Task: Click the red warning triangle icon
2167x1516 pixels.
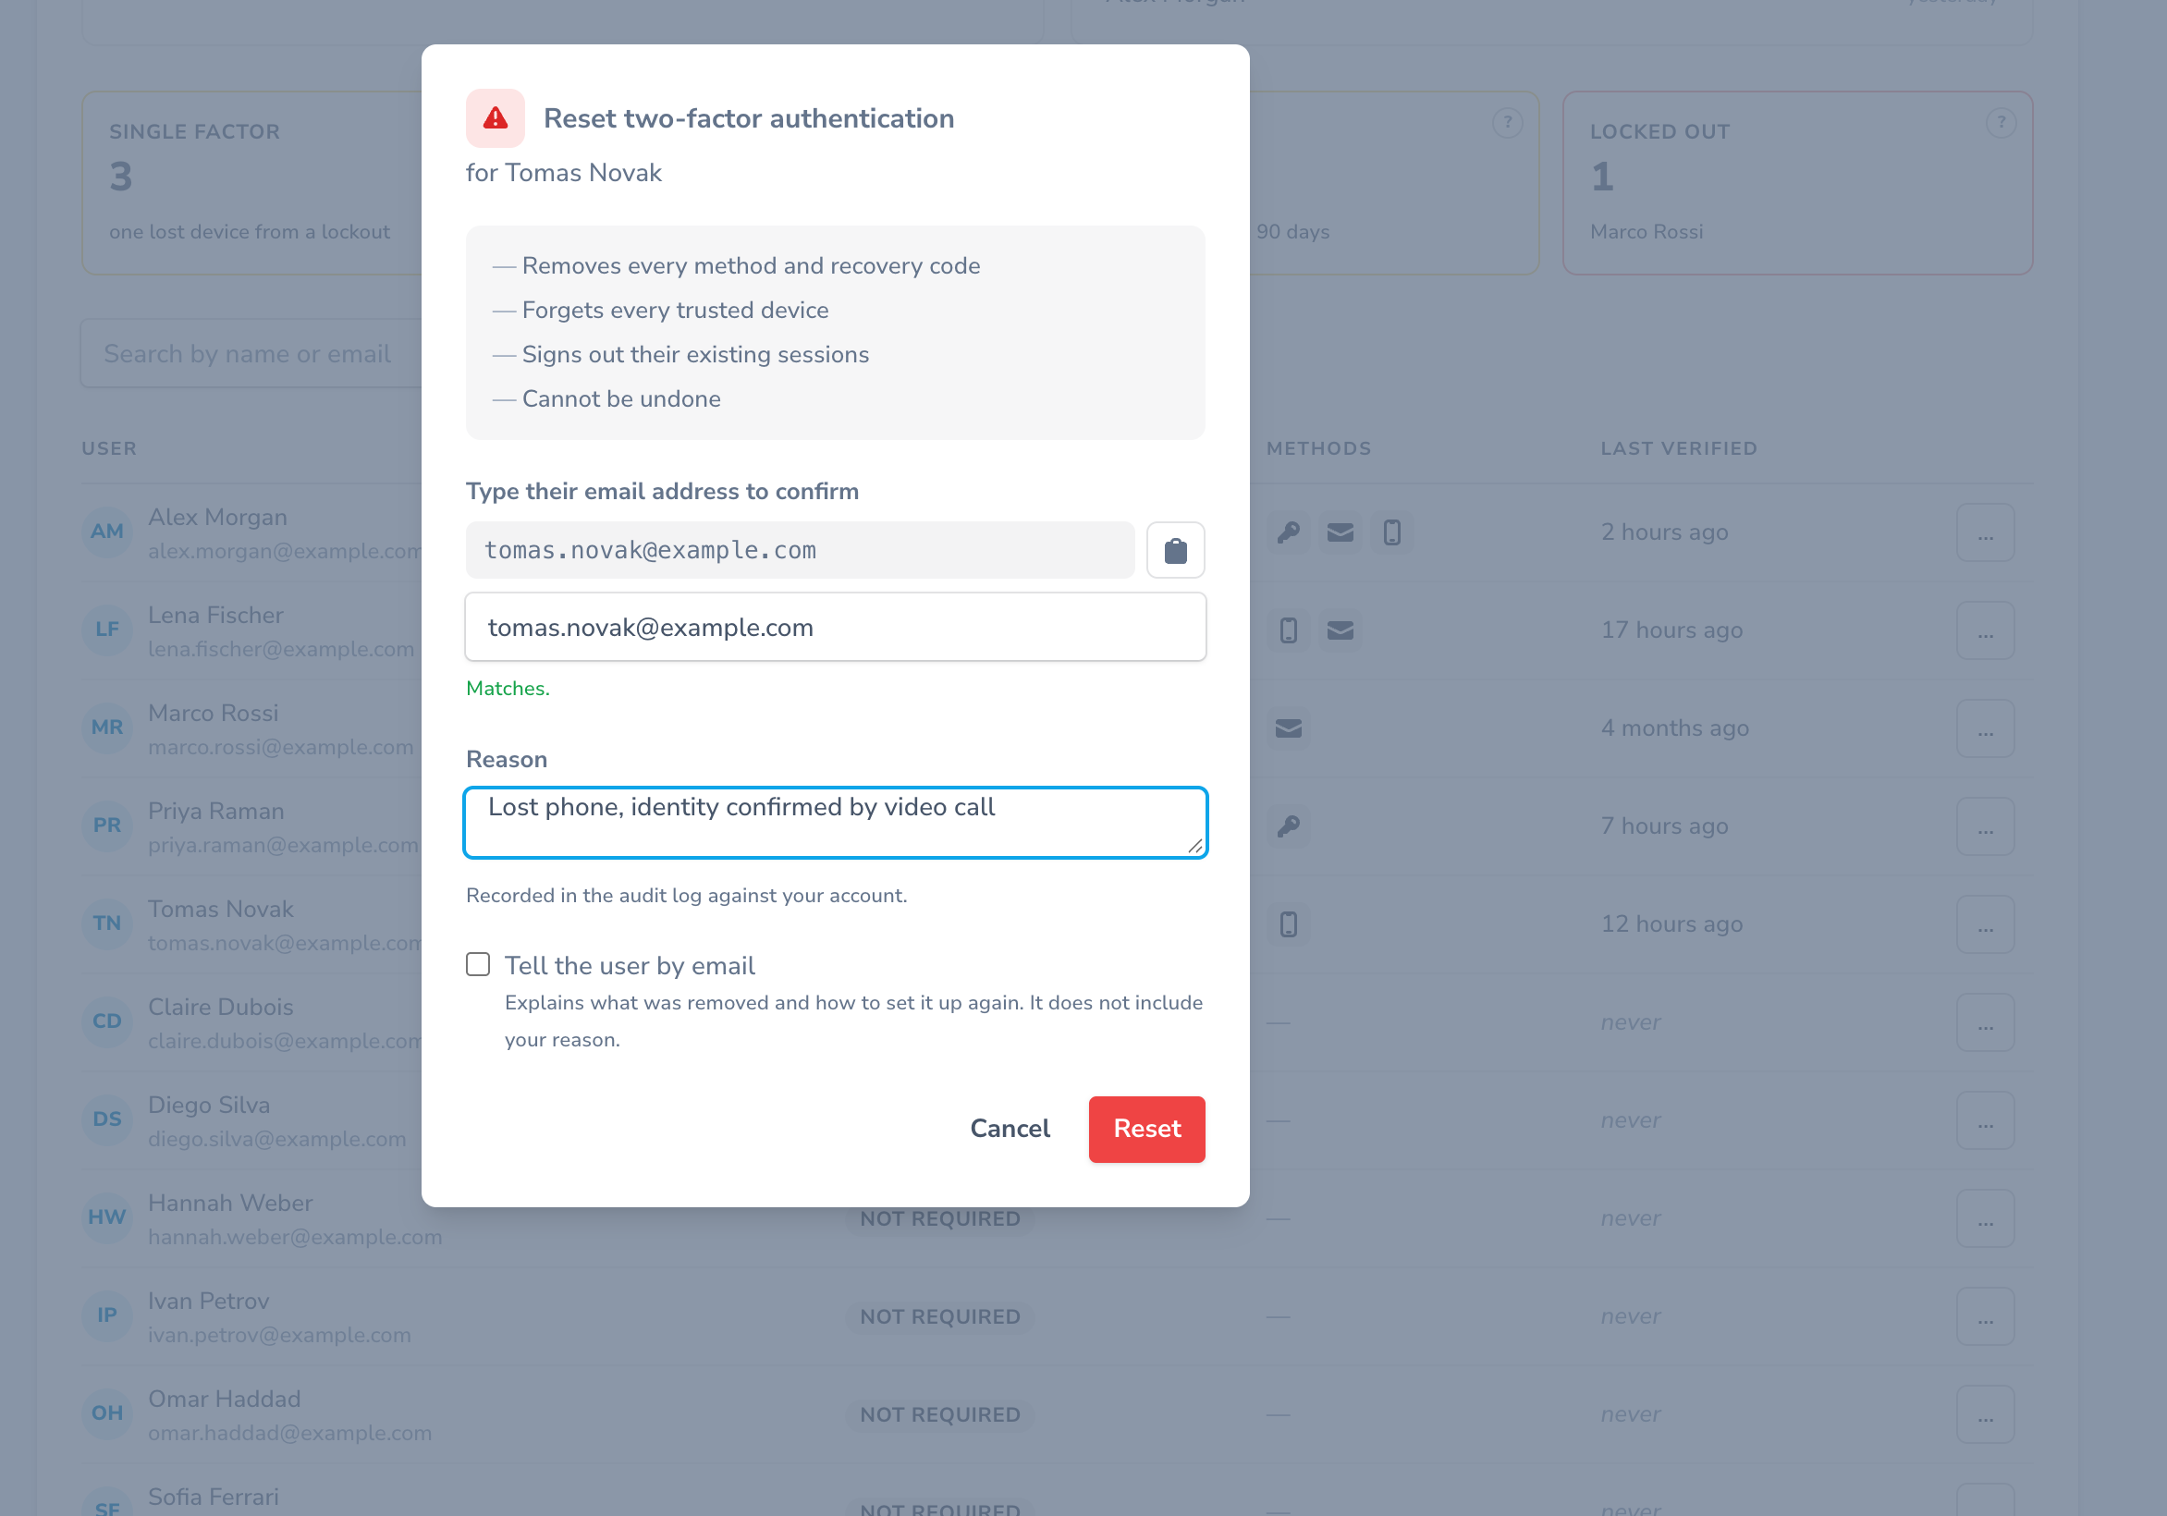Action: click(x=495, y=118)
